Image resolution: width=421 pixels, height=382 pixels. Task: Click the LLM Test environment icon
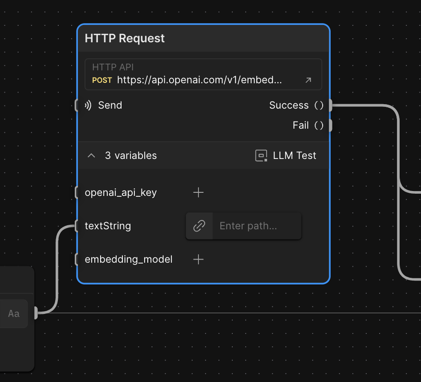[x=261, y=156]
